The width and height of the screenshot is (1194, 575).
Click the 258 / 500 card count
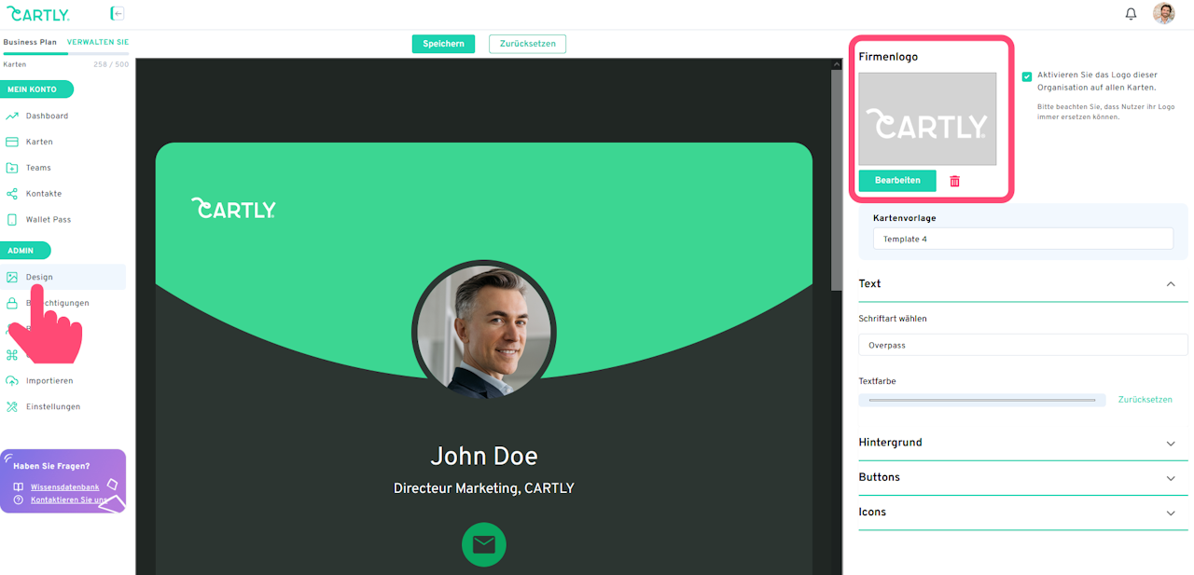tap(111, 64)
